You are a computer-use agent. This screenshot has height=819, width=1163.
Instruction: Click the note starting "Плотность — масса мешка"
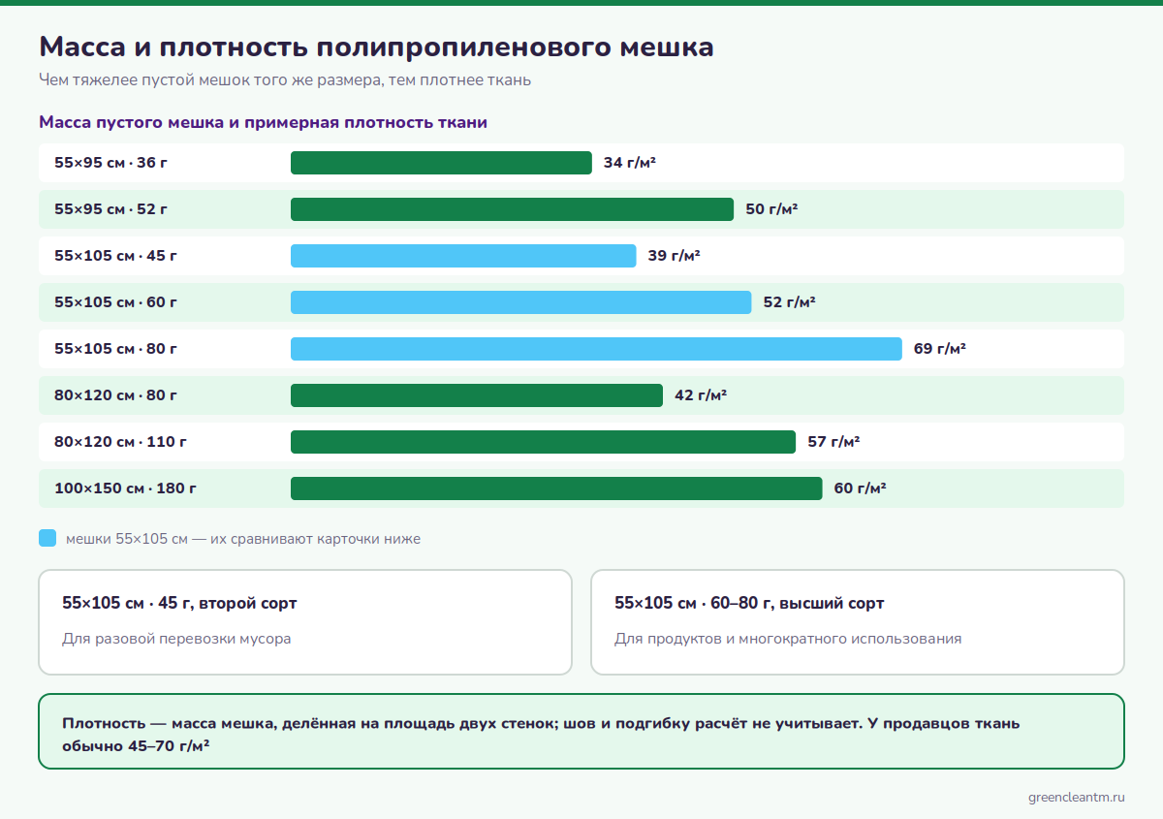541,735
